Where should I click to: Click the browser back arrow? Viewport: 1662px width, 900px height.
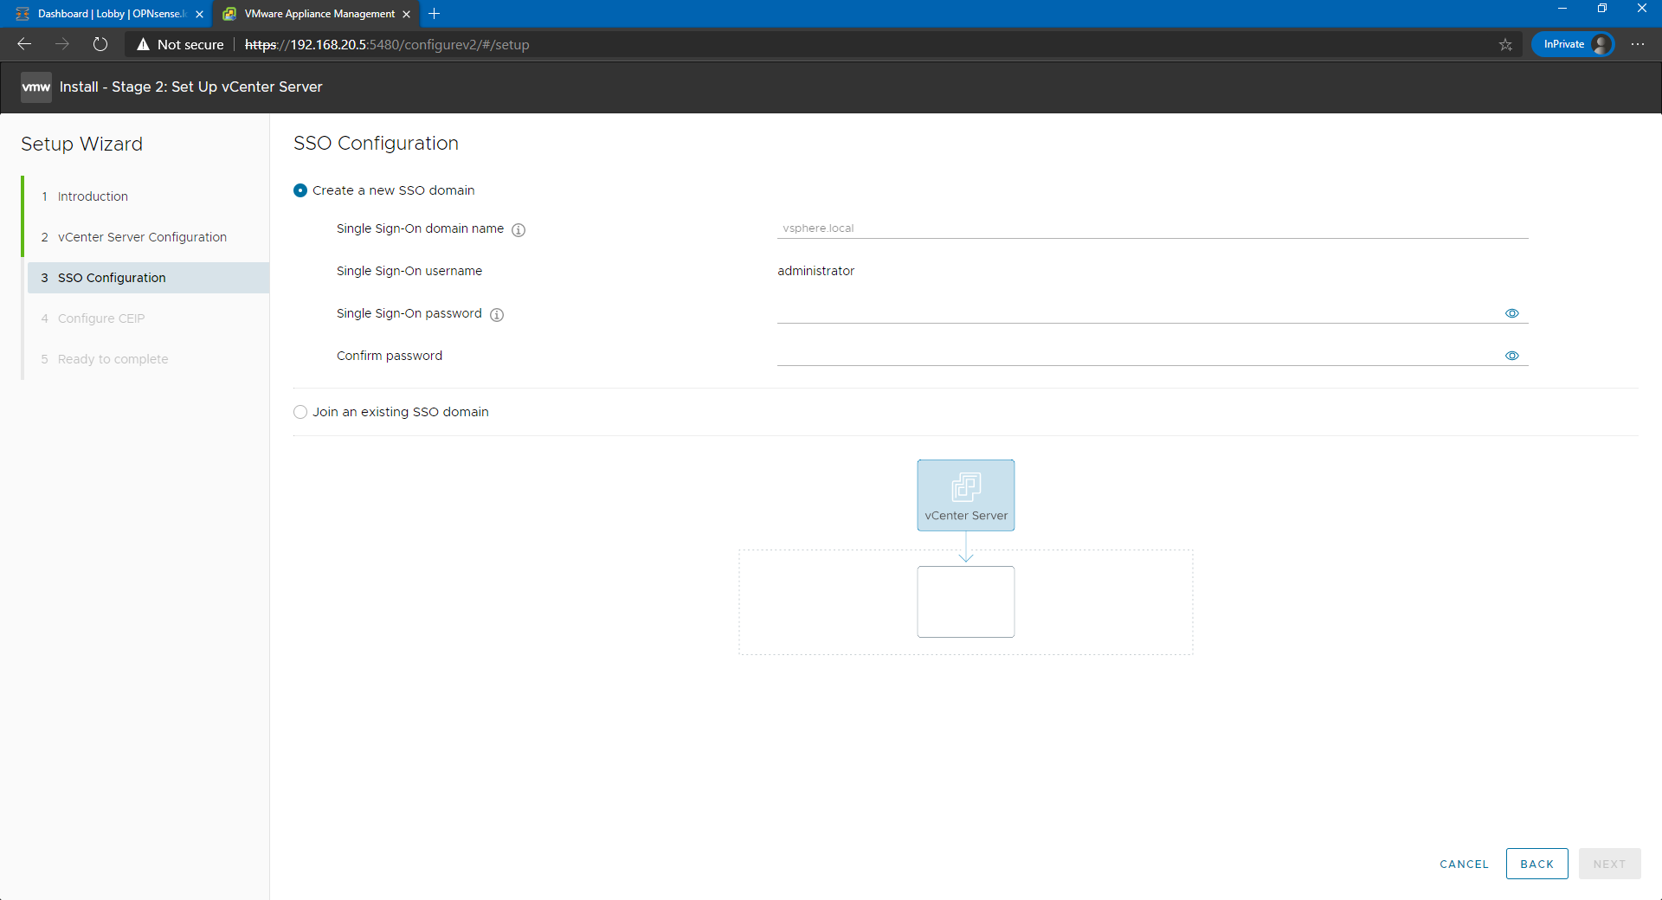pyautogui.click(x=24, y=44)
